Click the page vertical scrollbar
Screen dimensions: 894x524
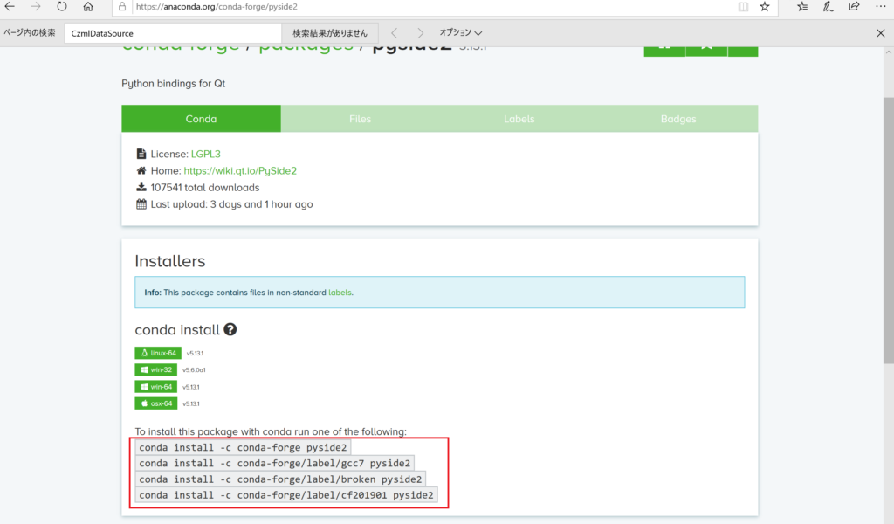click(x=888, y=231)
